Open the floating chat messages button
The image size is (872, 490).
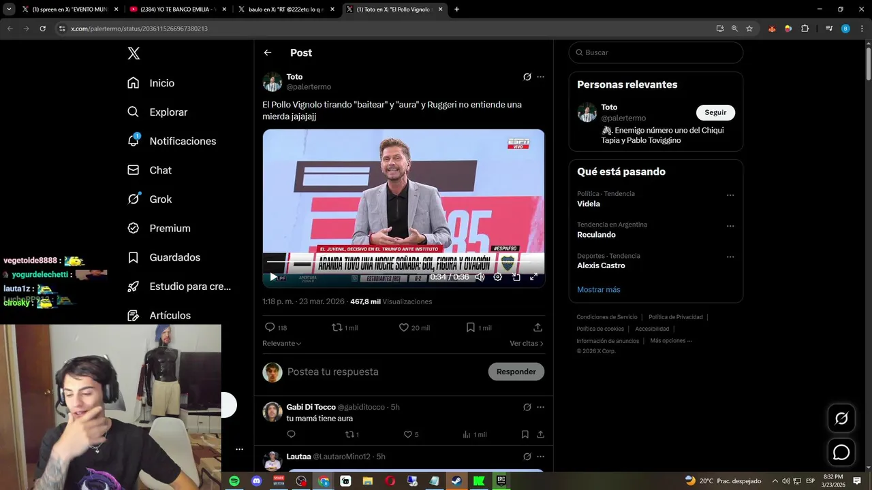pos(841,452)
